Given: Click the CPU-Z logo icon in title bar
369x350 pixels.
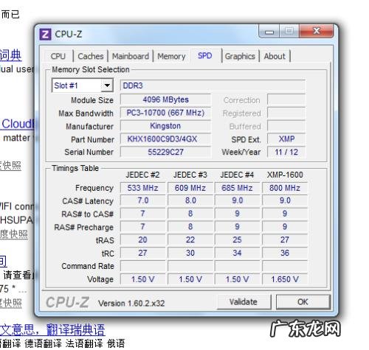Looking at the screenshot, I should click(x=45, y=34).
